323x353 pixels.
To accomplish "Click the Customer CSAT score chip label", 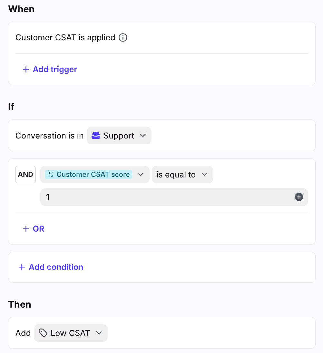I will (93, 175).
